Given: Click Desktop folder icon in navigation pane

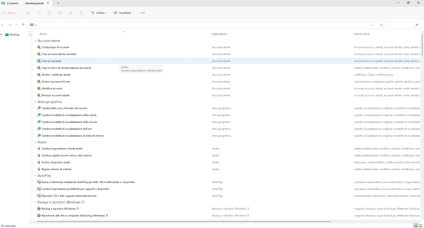Looking at the screenshot, I should (x=7, y=35).
